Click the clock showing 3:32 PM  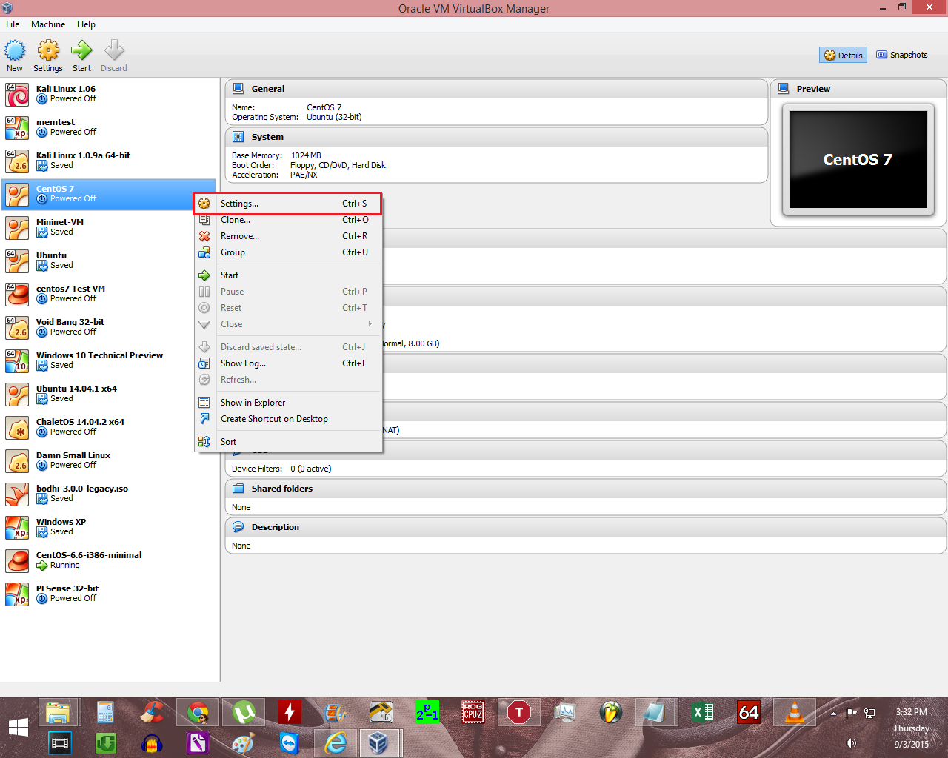(x=912, y=712)
